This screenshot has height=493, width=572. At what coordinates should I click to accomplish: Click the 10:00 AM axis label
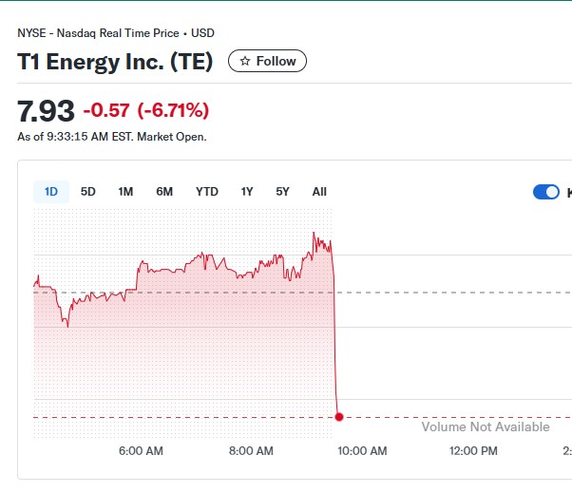[x=361, y=451]
